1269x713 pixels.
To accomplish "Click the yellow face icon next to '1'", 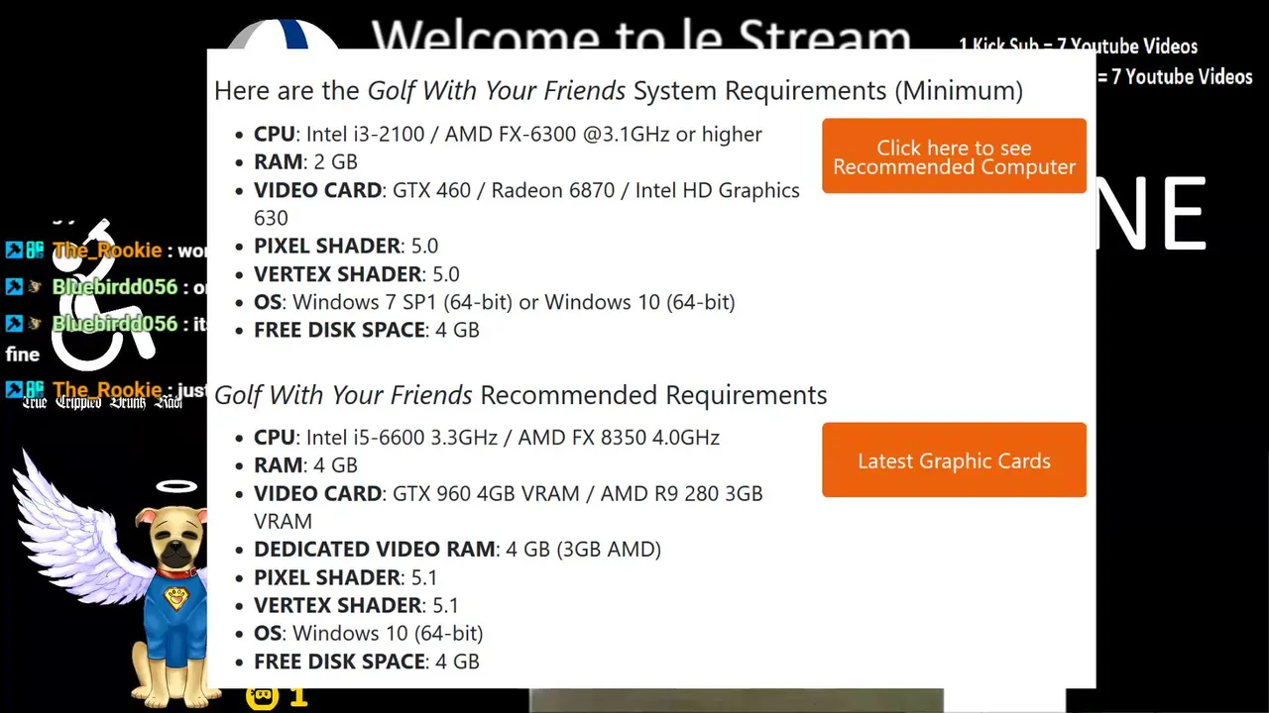I will click(262, 697).
